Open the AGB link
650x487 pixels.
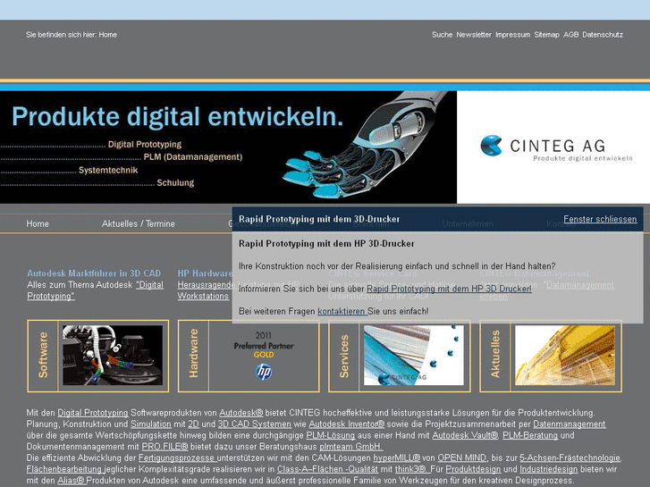[x=570, y=35]
